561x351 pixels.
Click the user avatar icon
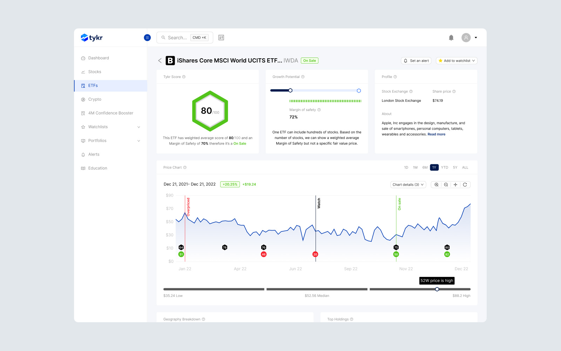(x=466, y=38)
